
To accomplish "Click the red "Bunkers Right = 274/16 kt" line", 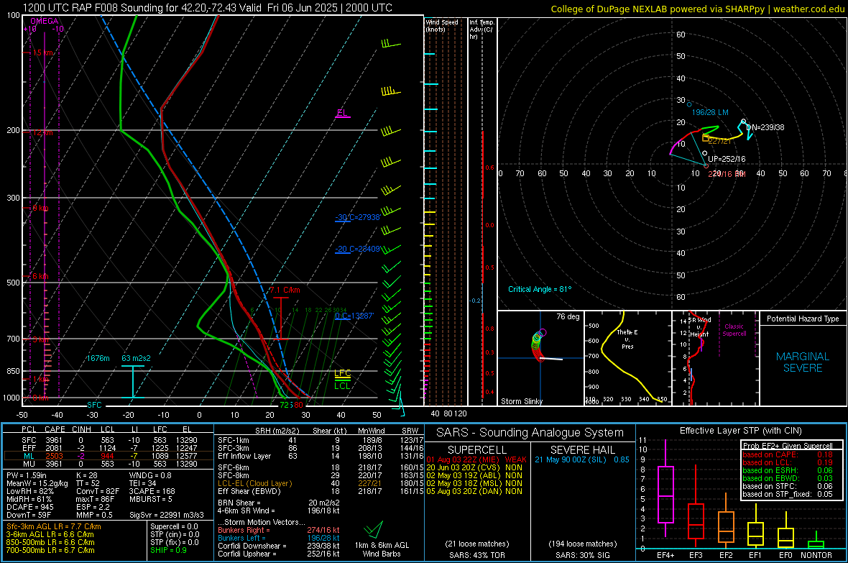I will click(279, 530).
